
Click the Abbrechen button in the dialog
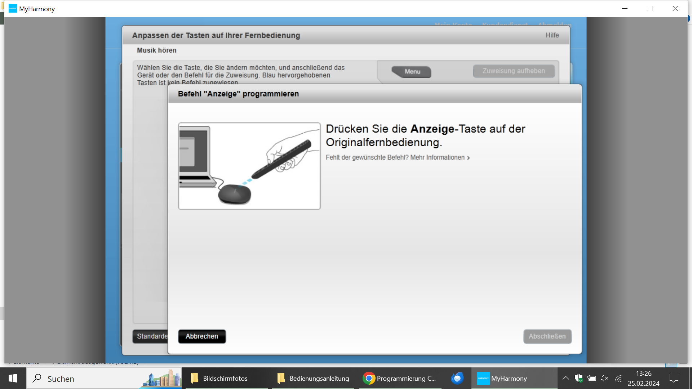point(202,336)
